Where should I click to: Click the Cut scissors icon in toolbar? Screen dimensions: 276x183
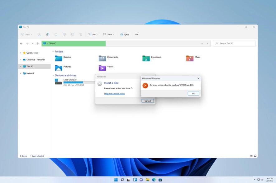pos(40,34)
